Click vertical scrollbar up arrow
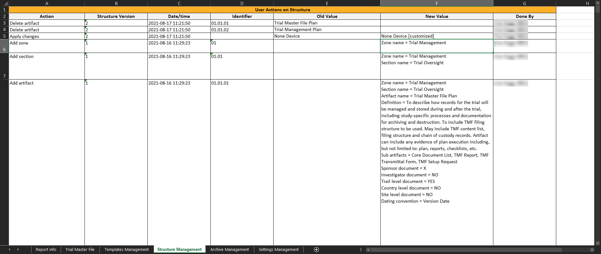The height and width of the screenshot is (254, 601). pyautogui.click(x=598, y=3)
